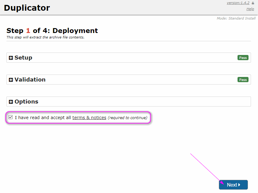
Task: Expand the Validation section plus icon
Action: tap(11, 80)
